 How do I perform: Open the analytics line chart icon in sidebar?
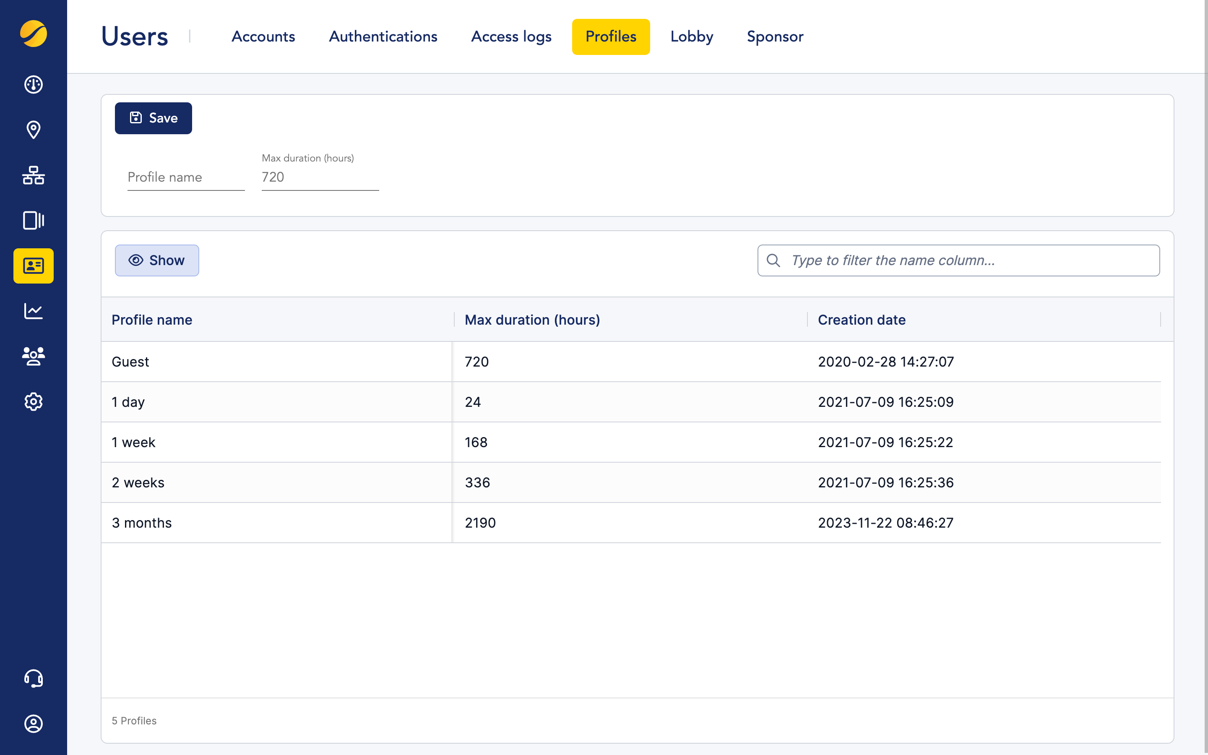pyautogui.click(x=33, y=310)
